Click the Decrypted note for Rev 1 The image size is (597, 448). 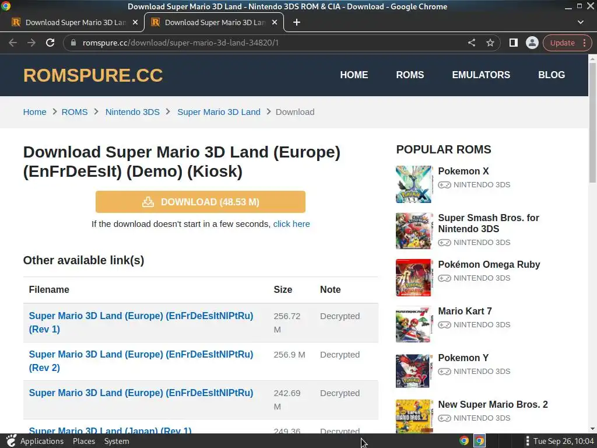click(340, 316)
